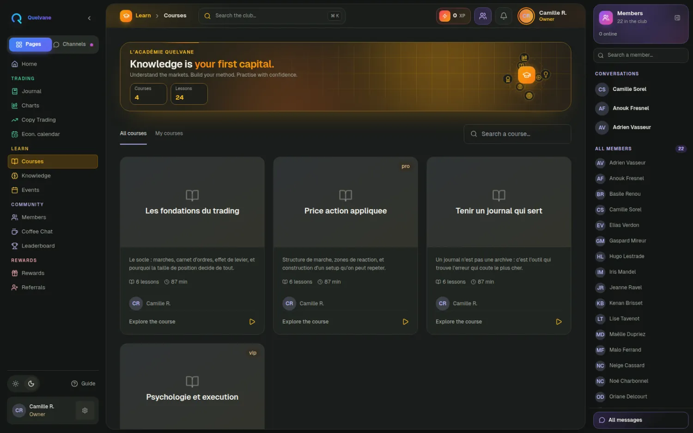This screenshot has height=433, width=693.
Task: Open the Guide help link
Action: click(x=83, y=384)
